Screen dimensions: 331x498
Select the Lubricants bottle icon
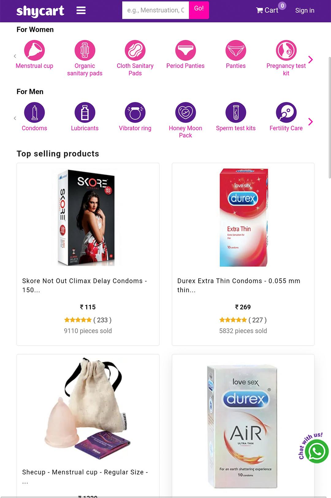coord(85,113)
